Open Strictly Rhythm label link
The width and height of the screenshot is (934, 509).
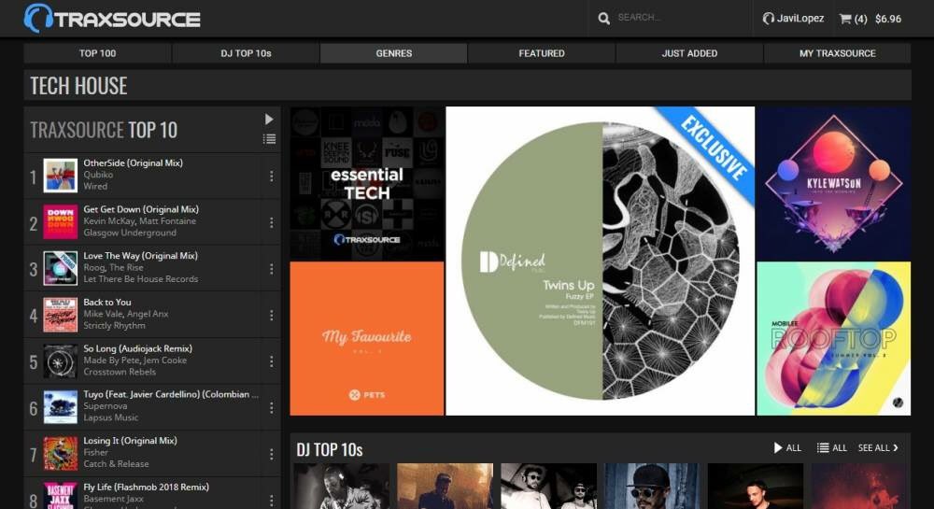tap(114, 326)
